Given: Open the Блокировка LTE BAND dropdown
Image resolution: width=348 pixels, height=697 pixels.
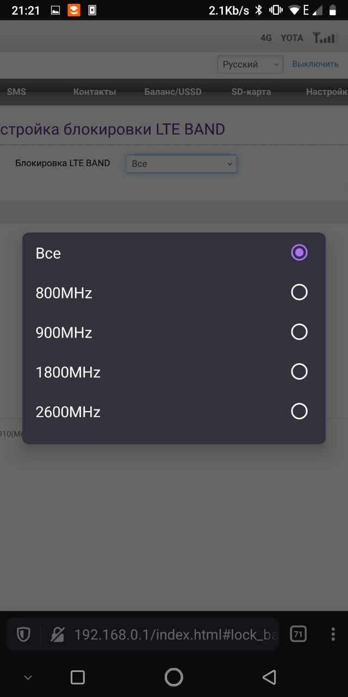Looking at the screenshot, I should [x=181, y=163].
